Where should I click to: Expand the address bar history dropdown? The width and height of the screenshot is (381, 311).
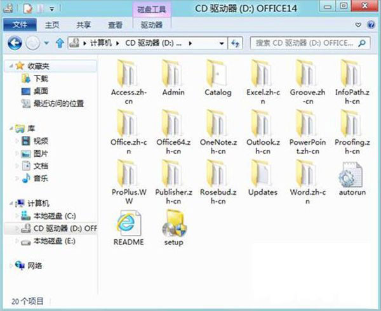(222, 43)
